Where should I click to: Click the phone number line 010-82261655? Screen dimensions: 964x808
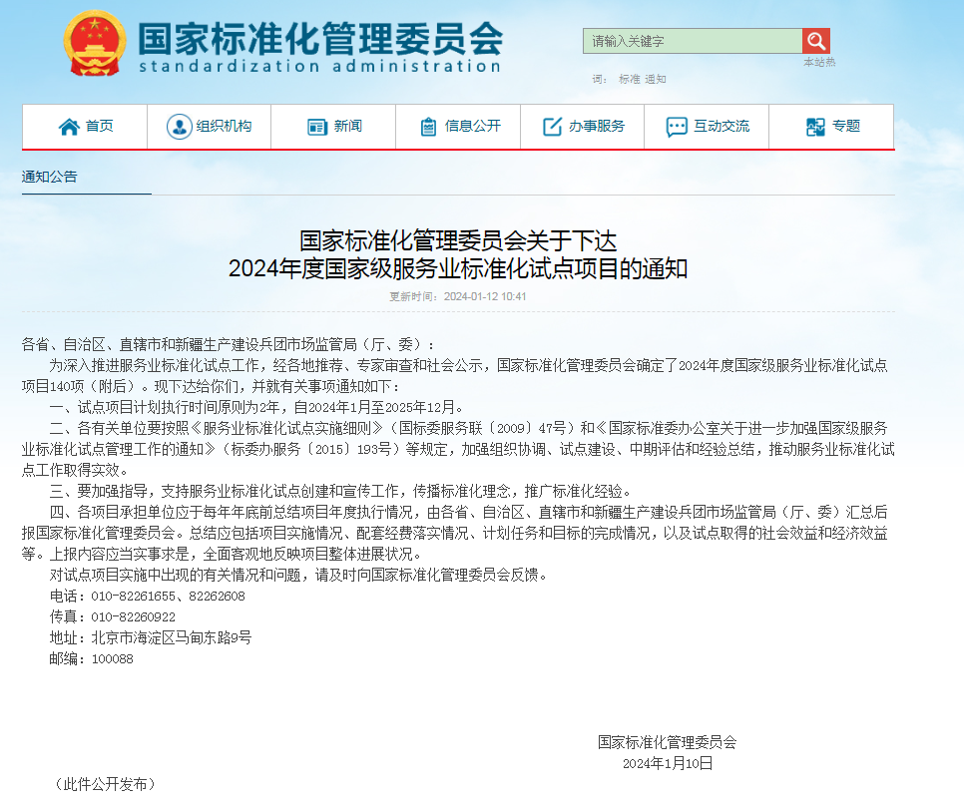pos(148,596)
